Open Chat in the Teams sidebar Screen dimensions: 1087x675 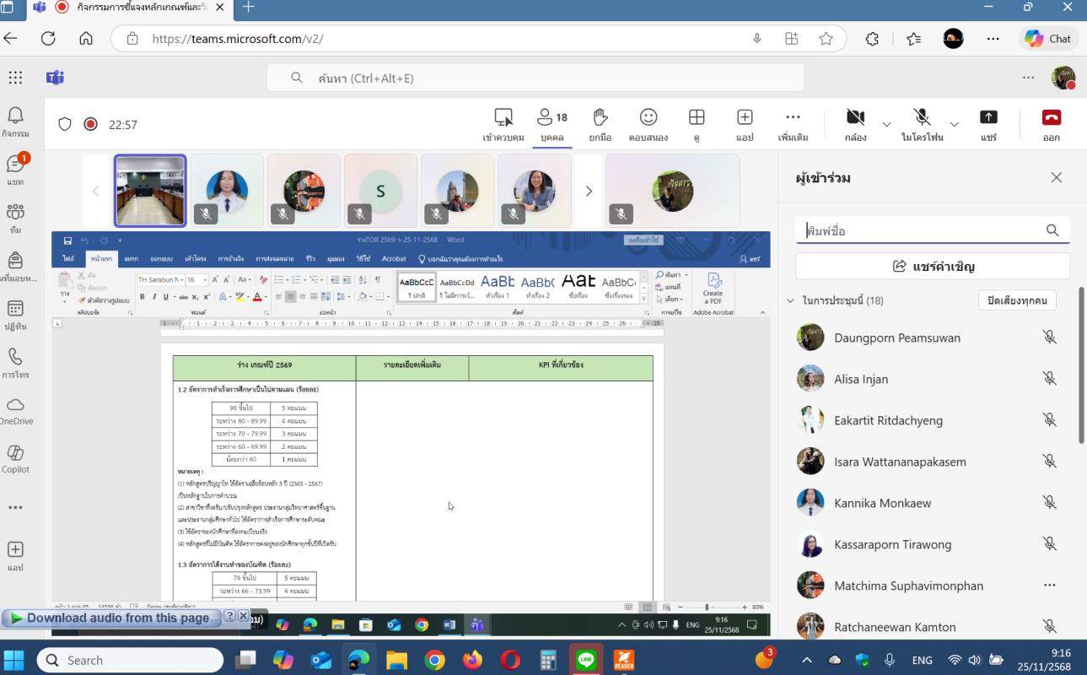click(15, 169)
